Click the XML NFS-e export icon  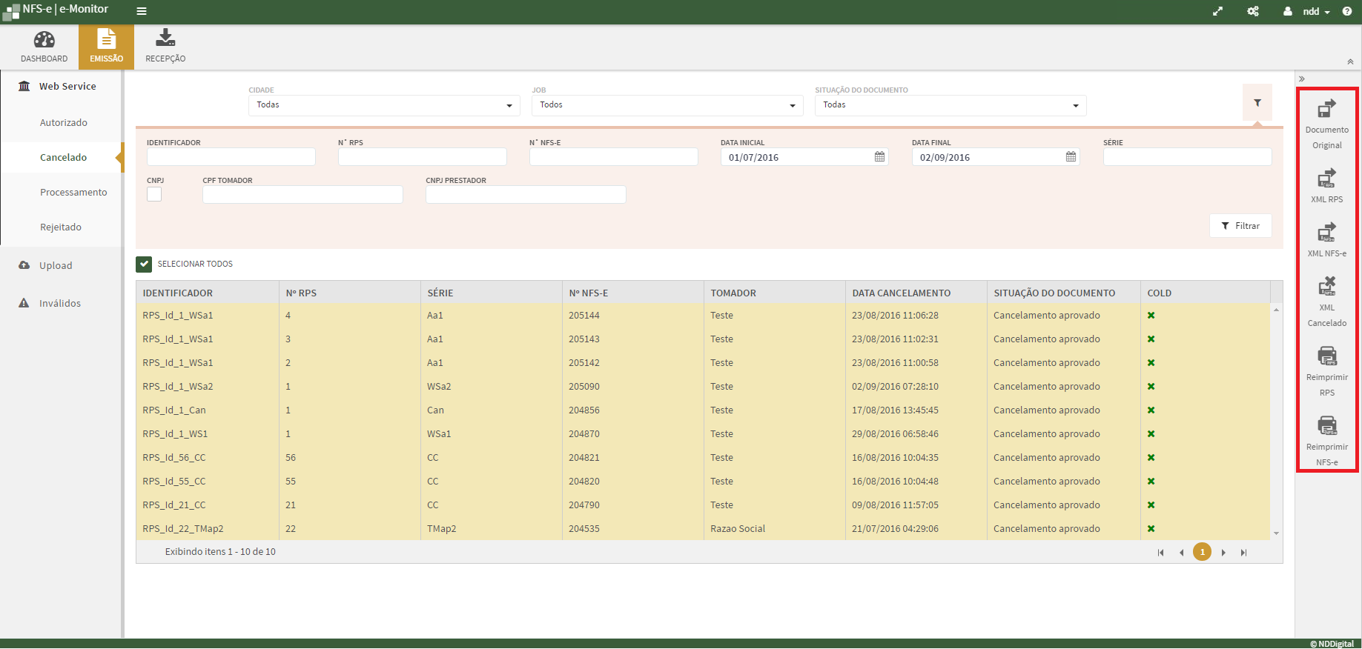click(1326, 233)
